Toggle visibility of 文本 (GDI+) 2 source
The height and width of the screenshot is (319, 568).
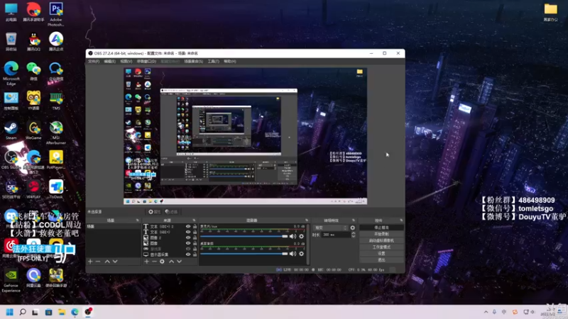pos(188,226)
